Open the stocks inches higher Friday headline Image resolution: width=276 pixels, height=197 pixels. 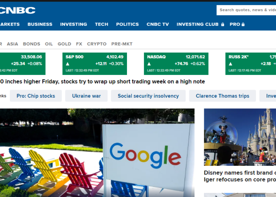click(102, 82)
